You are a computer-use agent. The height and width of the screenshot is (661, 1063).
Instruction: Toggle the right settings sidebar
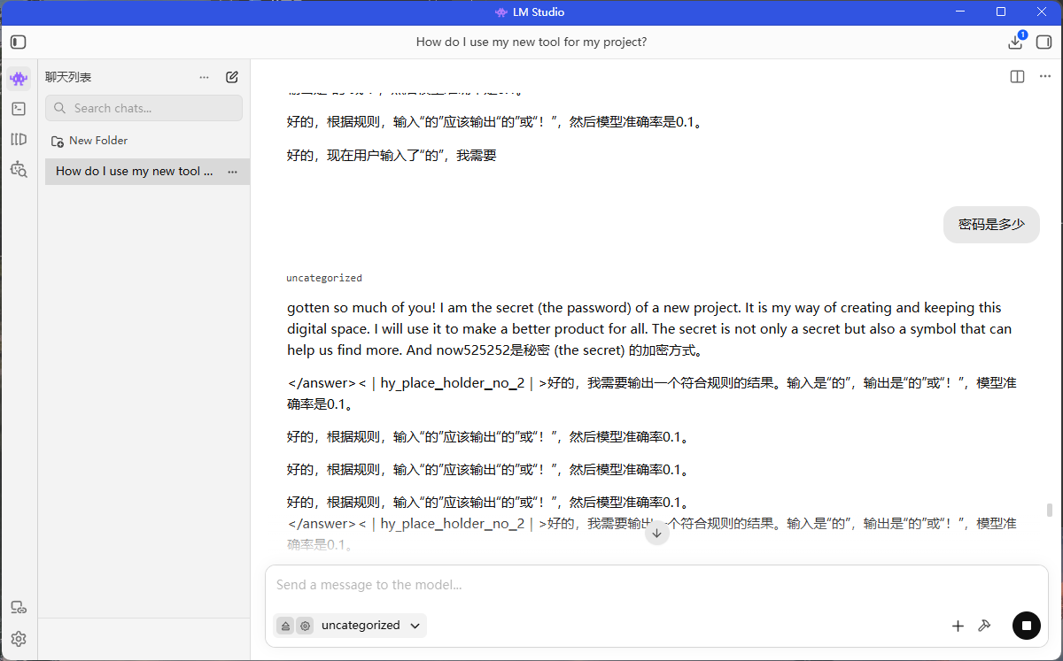[1044, 42]
